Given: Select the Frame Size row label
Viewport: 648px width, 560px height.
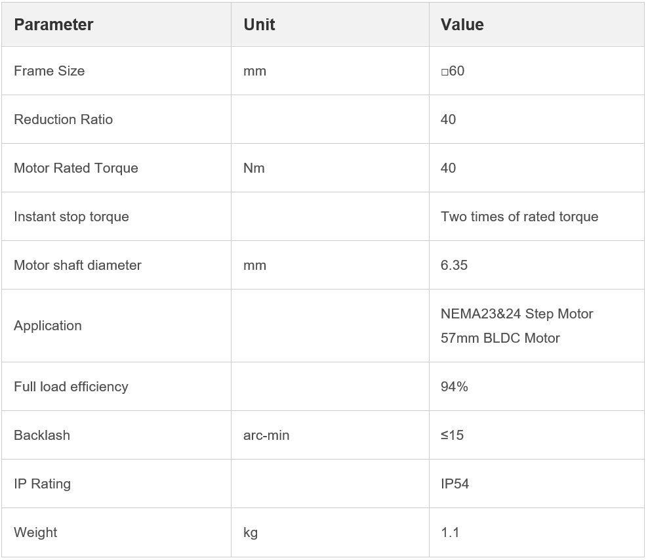Looking at the screenshot, I should click(x=49, y=71).
